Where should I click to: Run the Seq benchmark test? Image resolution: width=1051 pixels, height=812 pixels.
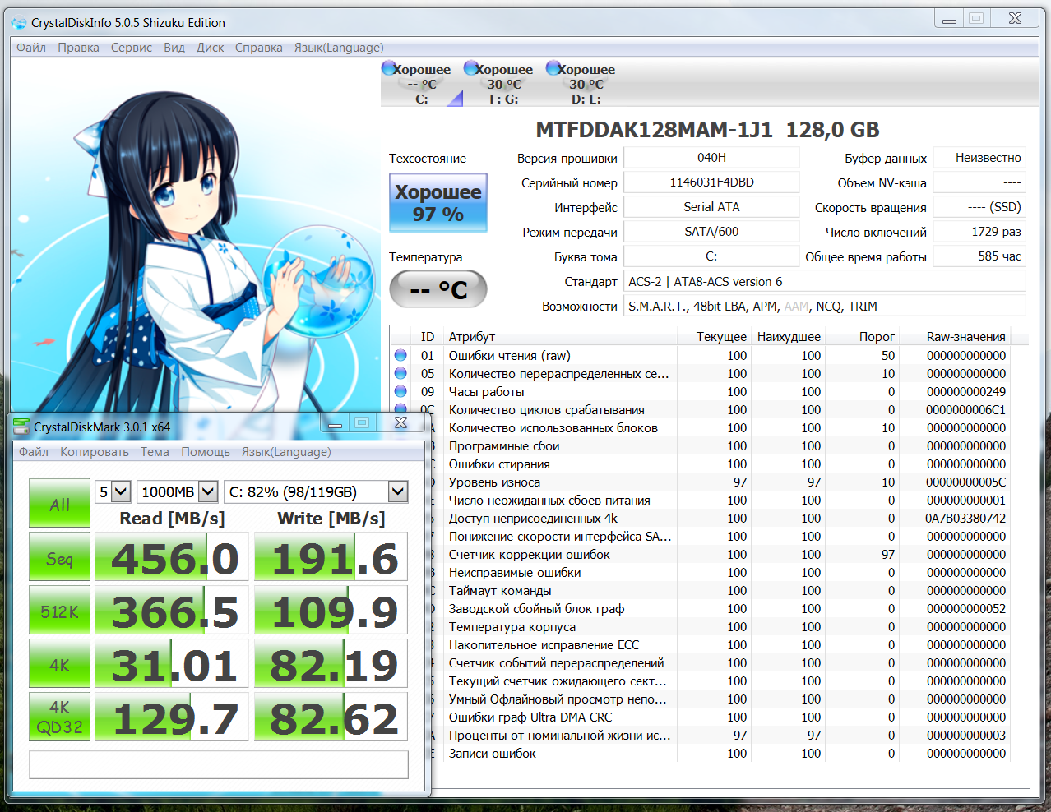click(59, 558)
